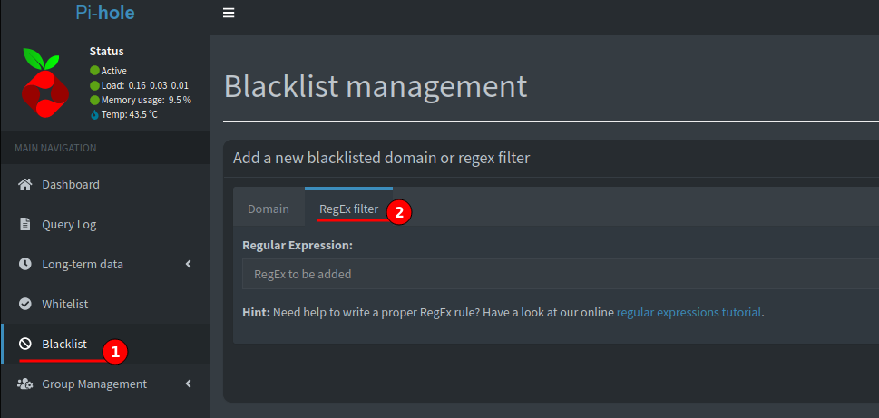The height and width of the screenshot is (418, 879).
Task: Click the green Active status dot
Action: (94, 71)
